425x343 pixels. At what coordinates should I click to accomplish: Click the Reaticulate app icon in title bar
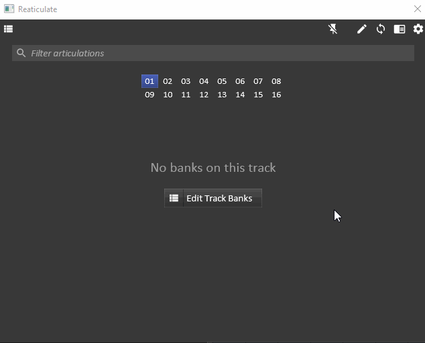click(x=9, y=9)
